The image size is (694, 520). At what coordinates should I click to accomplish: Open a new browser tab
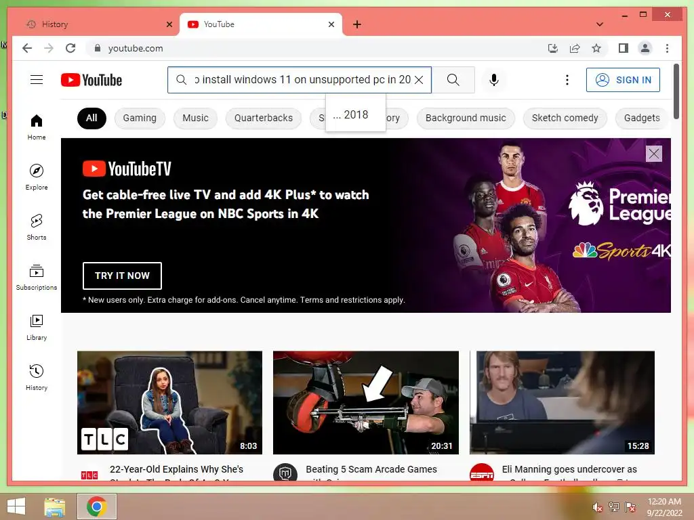click(x=356, y=24)
